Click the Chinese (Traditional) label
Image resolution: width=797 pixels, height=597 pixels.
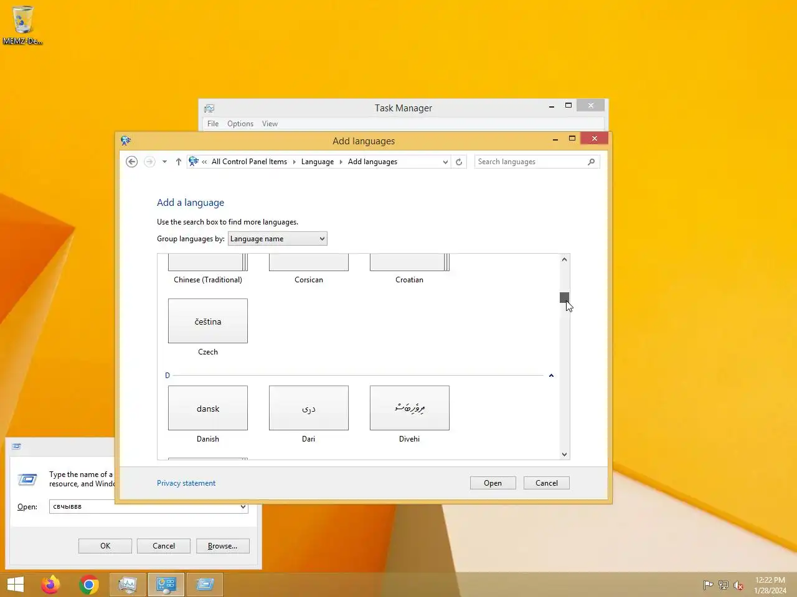(x=208, y=280)
